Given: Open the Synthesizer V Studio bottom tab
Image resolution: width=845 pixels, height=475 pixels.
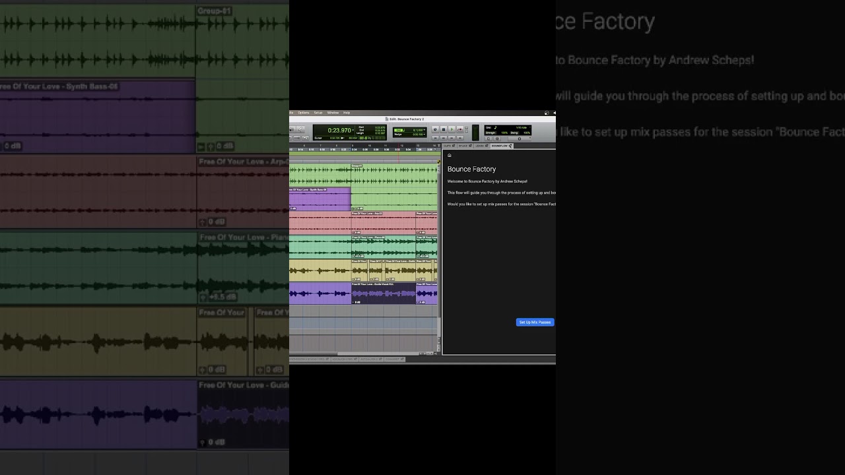Looking at the screenshot, I should (310, 359).
